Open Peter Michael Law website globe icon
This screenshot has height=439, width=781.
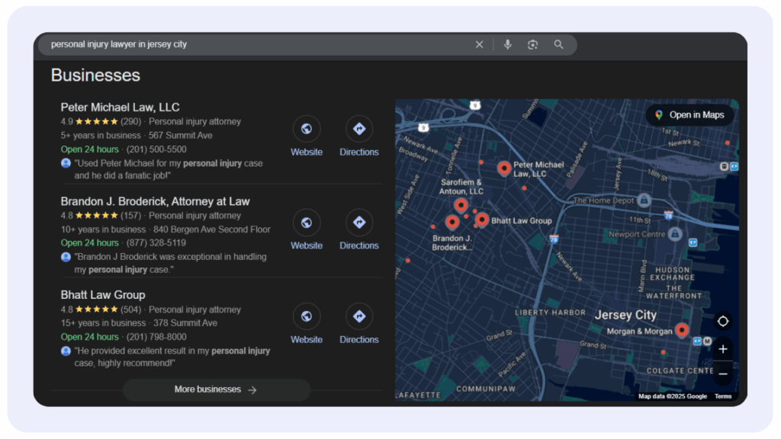[x=307, y=129]
